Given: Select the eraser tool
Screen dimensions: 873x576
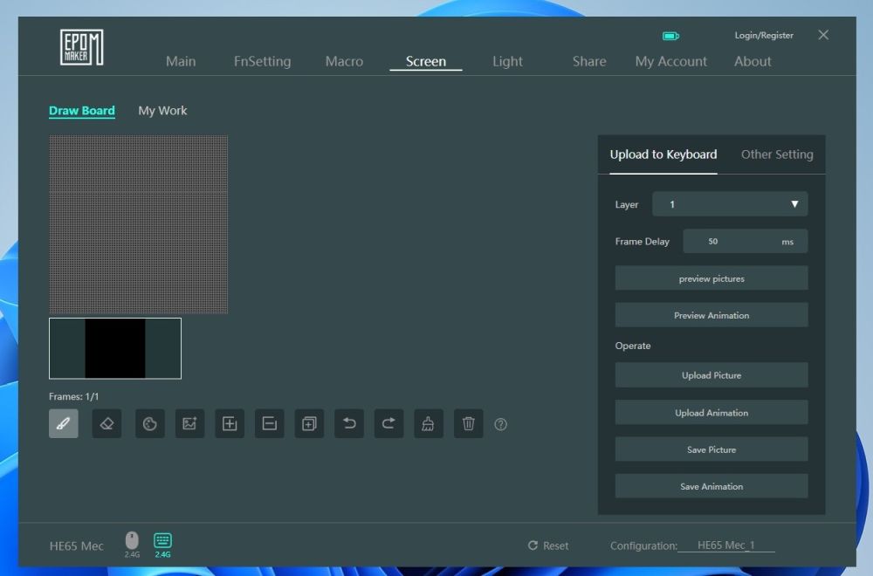Looking at the screenshot, I should coord(107,423).
